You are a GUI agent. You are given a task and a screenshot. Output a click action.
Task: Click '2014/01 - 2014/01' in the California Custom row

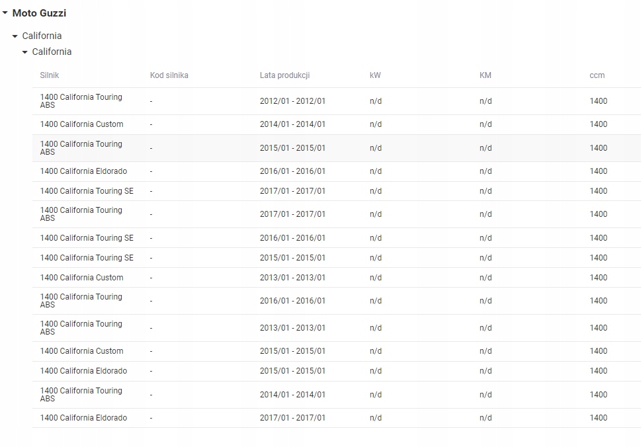[x=292, y=124]
